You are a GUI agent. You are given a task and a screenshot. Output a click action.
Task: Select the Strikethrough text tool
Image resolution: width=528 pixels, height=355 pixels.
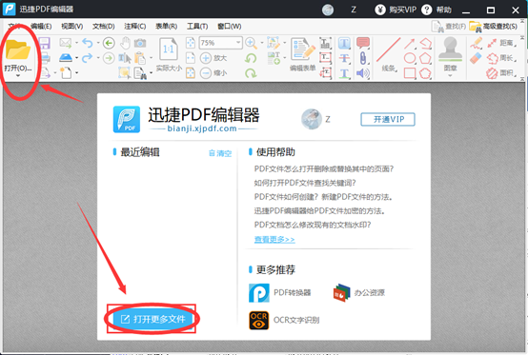(x=344, y=58)
